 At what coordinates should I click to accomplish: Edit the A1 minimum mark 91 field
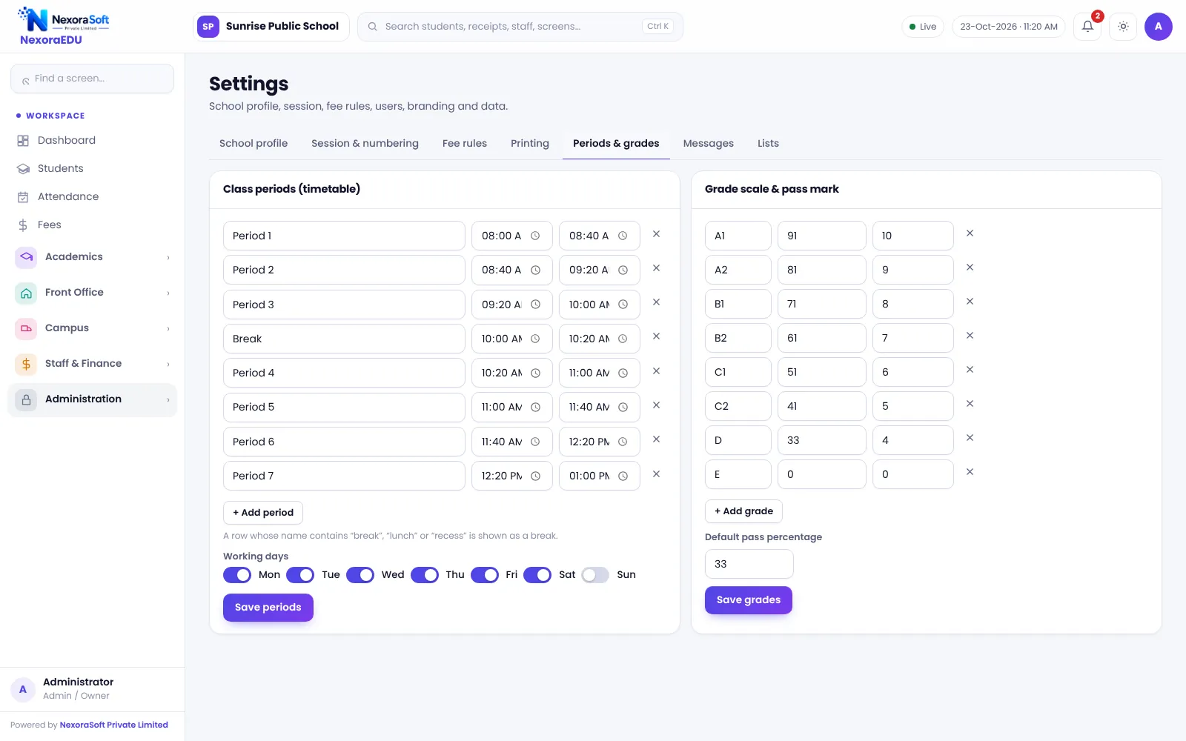coord(821,236)
